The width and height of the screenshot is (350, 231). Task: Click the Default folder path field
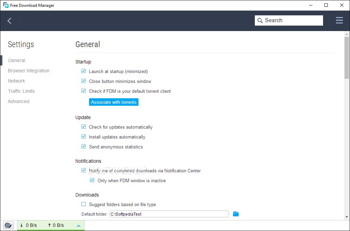[169, 214]
